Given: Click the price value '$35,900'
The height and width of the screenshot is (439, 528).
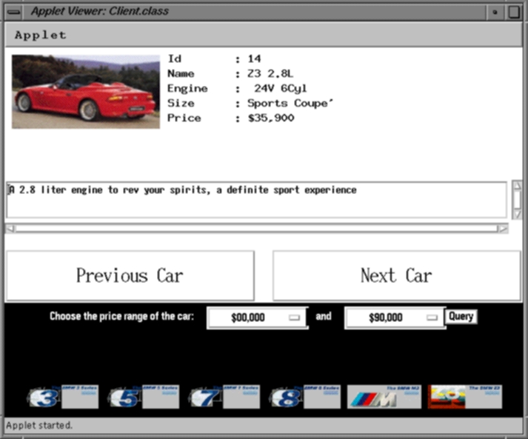Looking at the screenshot, I should pos(271,118).
